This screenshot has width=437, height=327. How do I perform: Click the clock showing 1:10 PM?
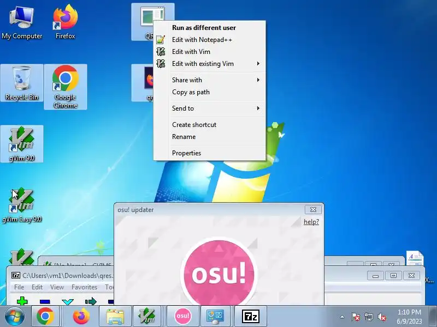[x=409, y=317]
